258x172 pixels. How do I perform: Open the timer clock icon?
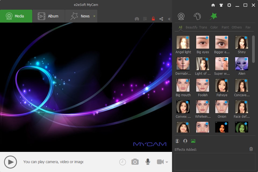click(123, 162)
